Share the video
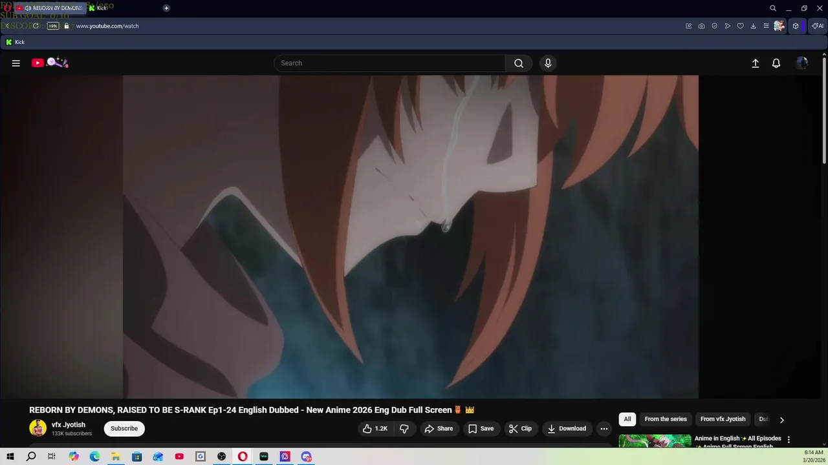The image size is (828, 465). (x=439, y=429)
